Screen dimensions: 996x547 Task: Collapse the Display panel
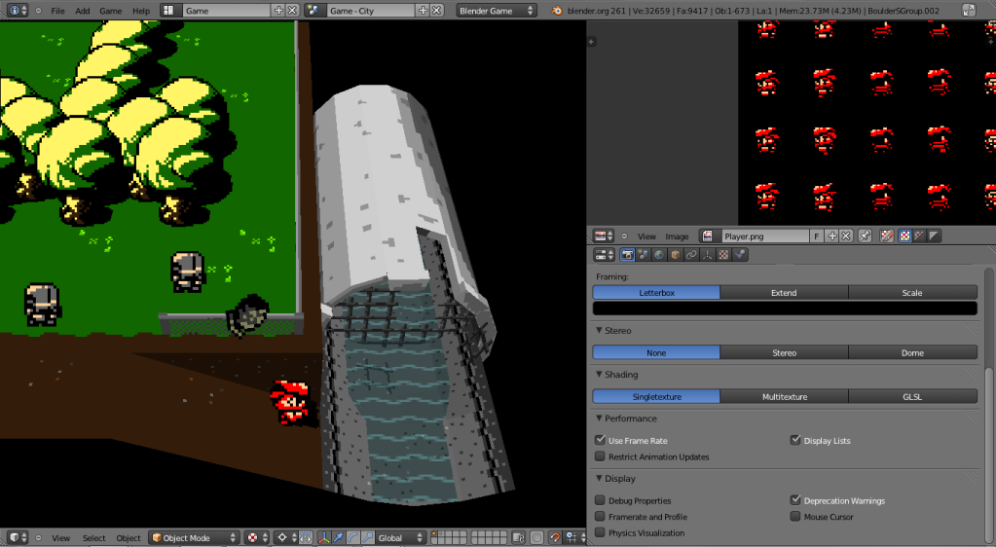click(599, 479)
